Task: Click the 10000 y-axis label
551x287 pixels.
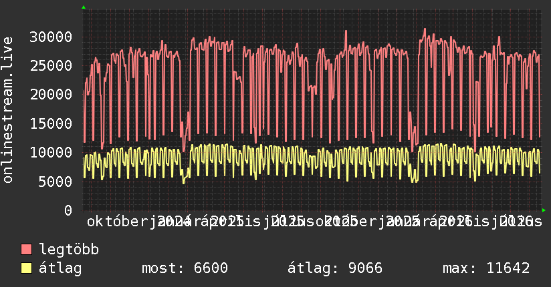Action: [51, 152]
